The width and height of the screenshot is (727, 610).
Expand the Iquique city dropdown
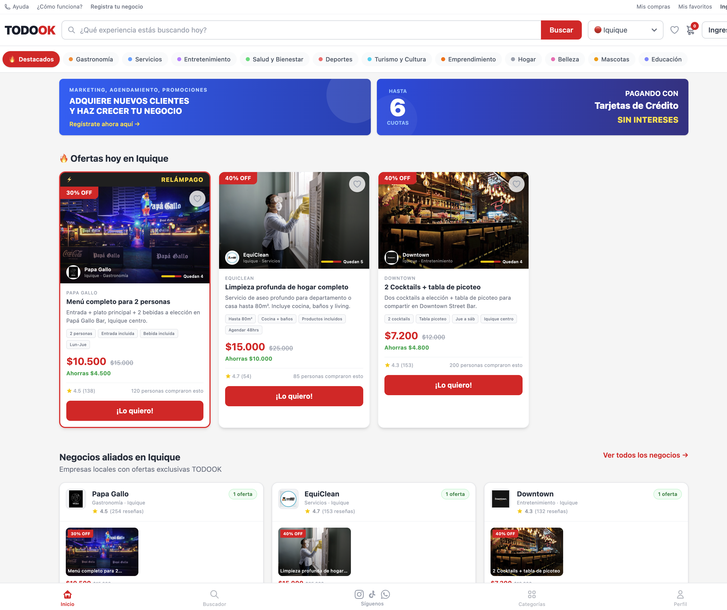tap(625, 30)
